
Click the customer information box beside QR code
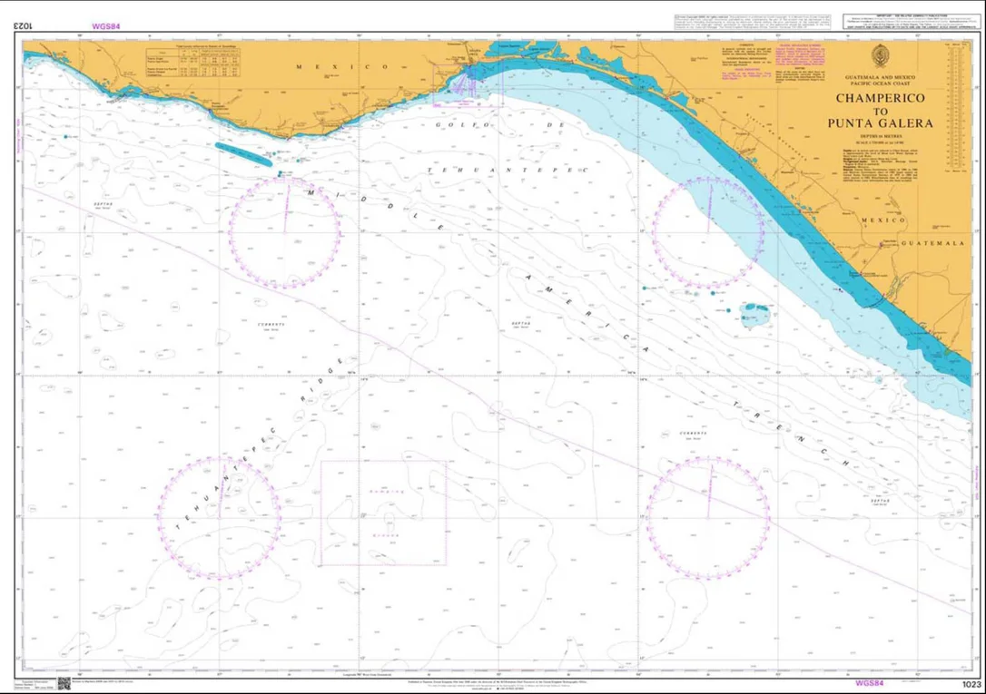coord(37,684)
